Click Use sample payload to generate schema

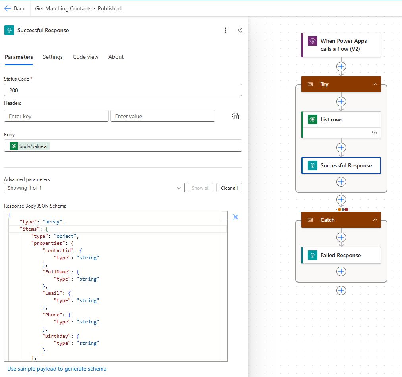pos(57,369)
